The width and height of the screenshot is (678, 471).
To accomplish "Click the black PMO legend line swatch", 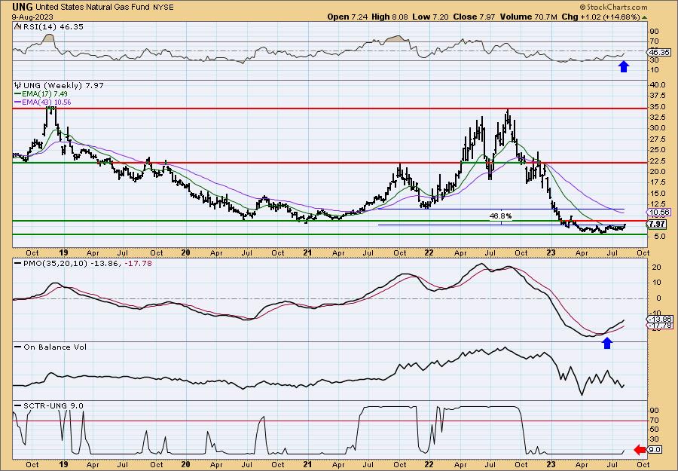I will pyautogui.click(x=17, y=264).
